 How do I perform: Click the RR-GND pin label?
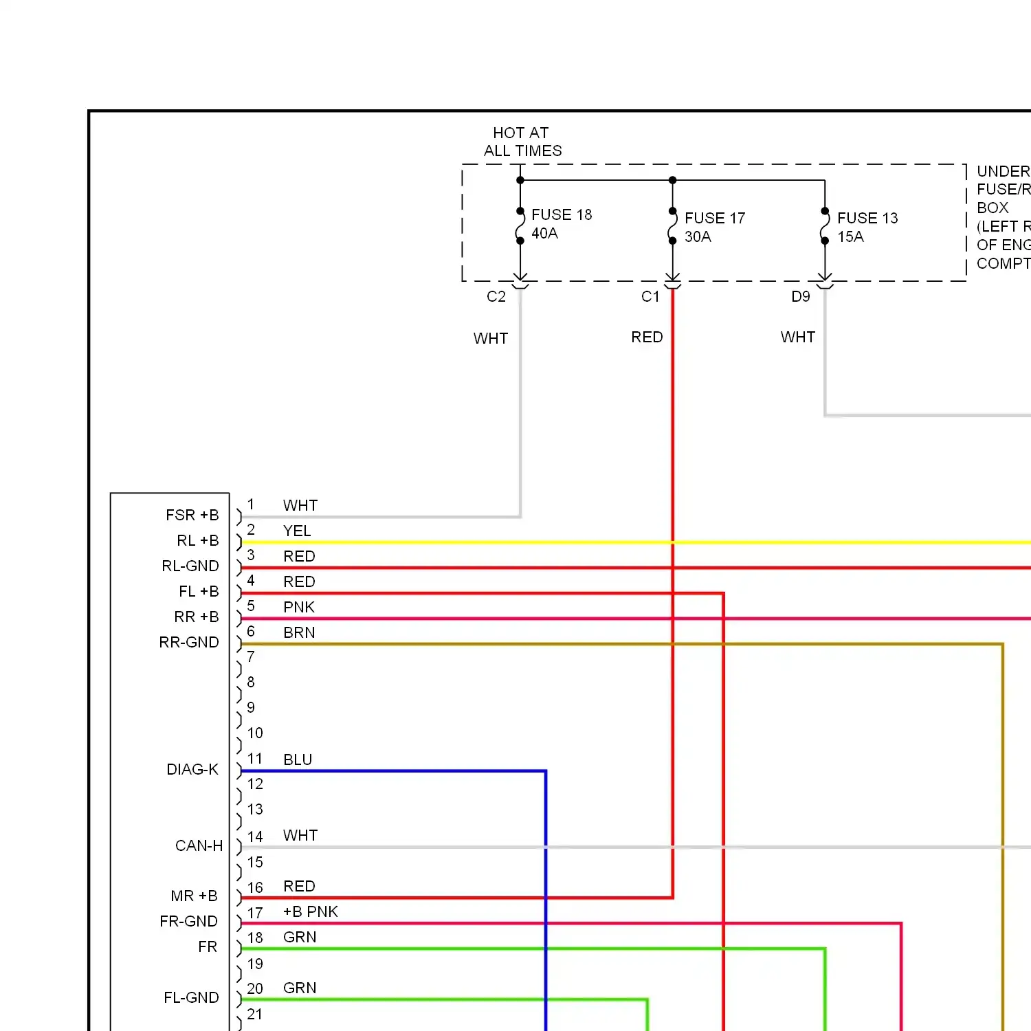(x=189, y=642)
